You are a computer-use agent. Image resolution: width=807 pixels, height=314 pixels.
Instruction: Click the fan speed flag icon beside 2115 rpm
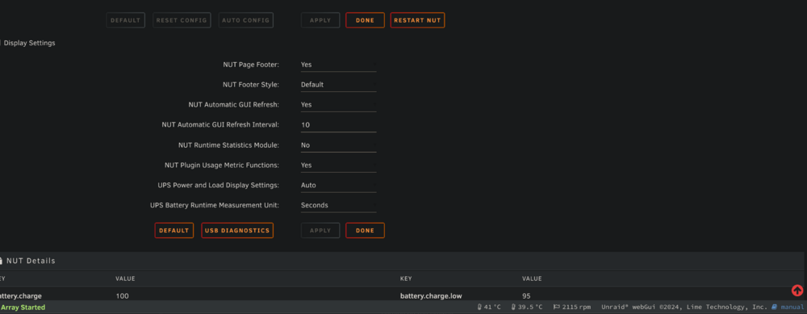[x=556, y=308]
